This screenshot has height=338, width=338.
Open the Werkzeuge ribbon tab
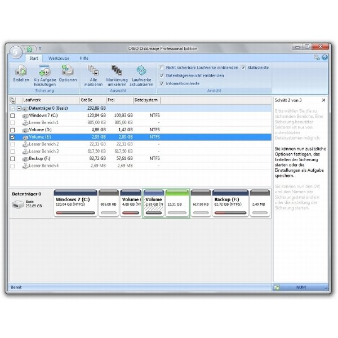59,58
